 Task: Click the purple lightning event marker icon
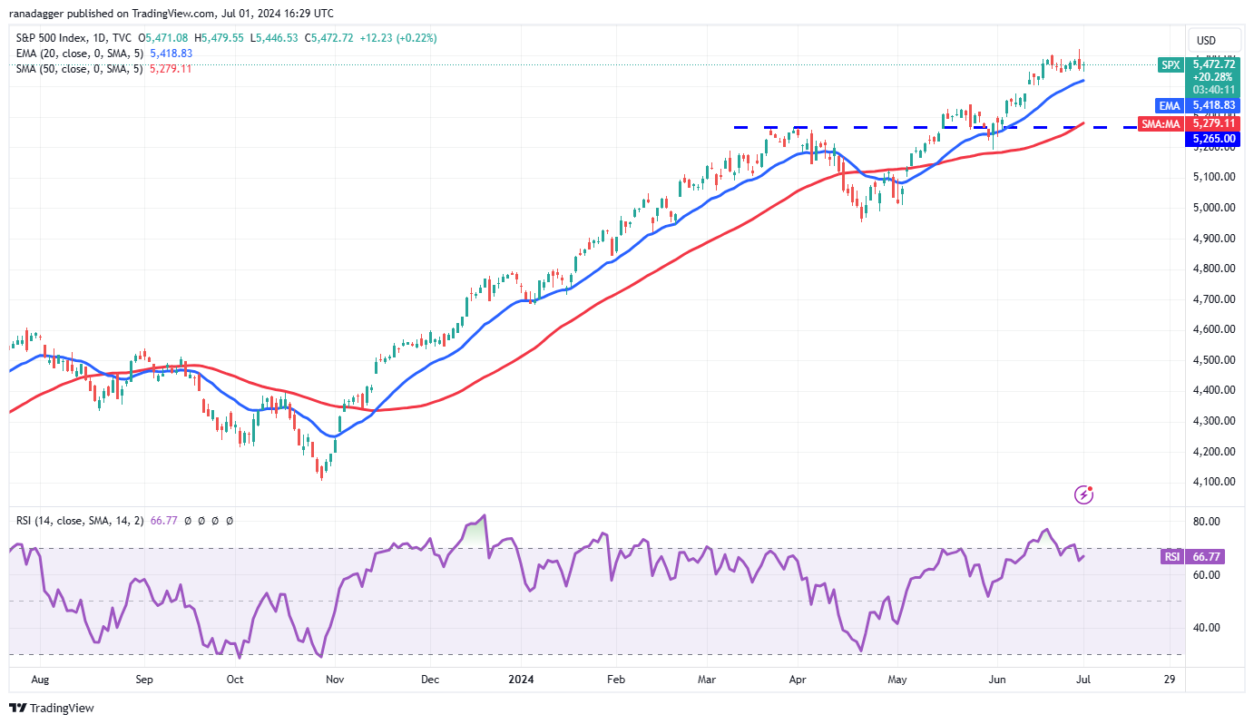coord(1083,494)
